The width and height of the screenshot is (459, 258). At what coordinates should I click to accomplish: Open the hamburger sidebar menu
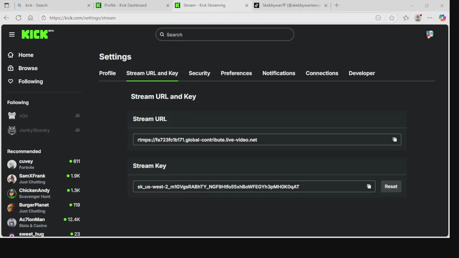pyautogui.click(x=12, y=34)
